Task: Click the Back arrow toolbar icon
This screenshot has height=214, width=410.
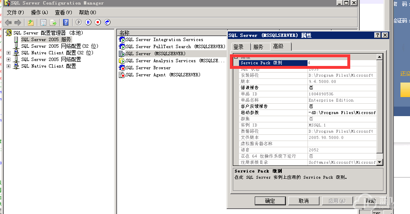Action: 8,22
